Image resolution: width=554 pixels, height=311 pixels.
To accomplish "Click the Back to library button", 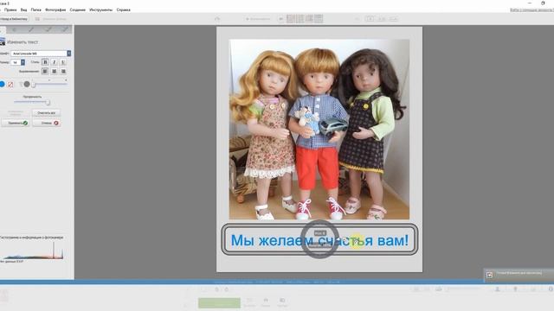I will (x=14, y=19).
